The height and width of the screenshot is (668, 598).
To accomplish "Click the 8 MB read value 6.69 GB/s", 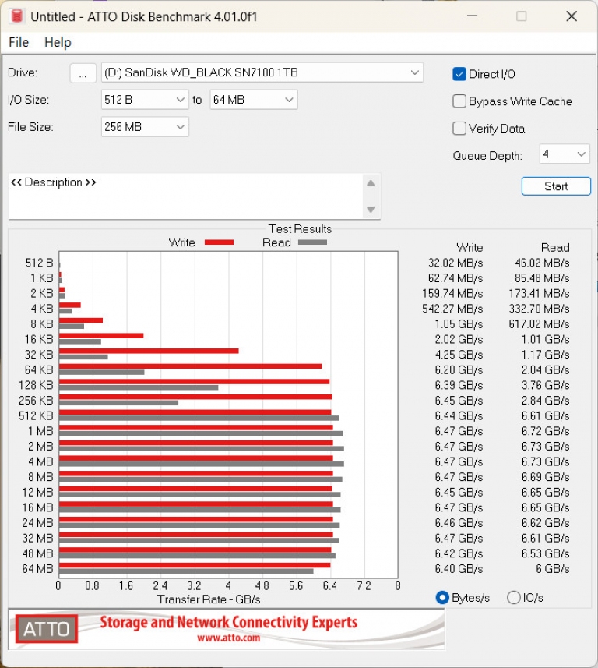I will pos(546,477).
